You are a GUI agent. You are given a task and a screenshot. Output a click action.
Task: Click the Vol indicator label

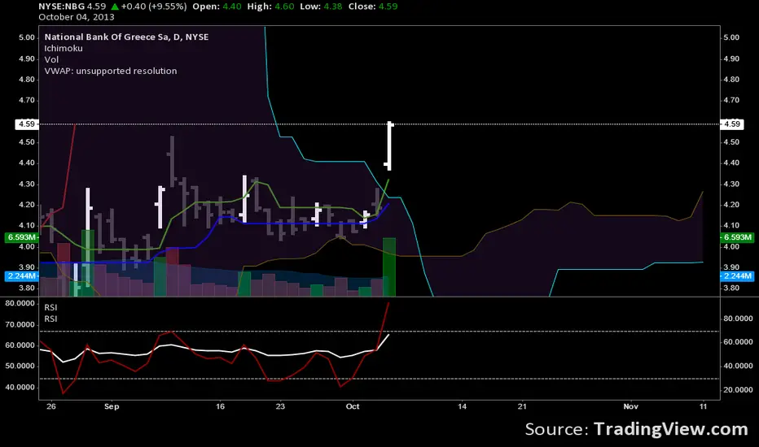click(51, 59)
